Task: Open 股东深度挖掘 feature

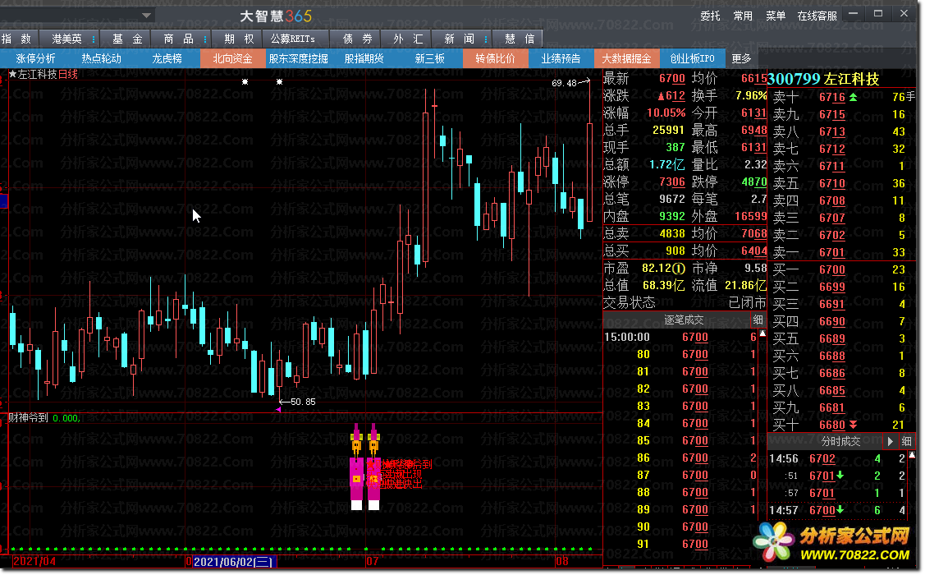Action: 298,58
